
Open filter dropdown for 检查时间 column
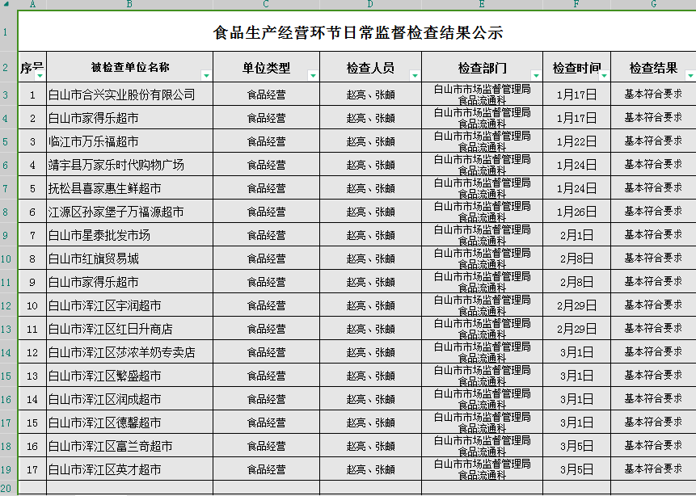pos(604,76)
